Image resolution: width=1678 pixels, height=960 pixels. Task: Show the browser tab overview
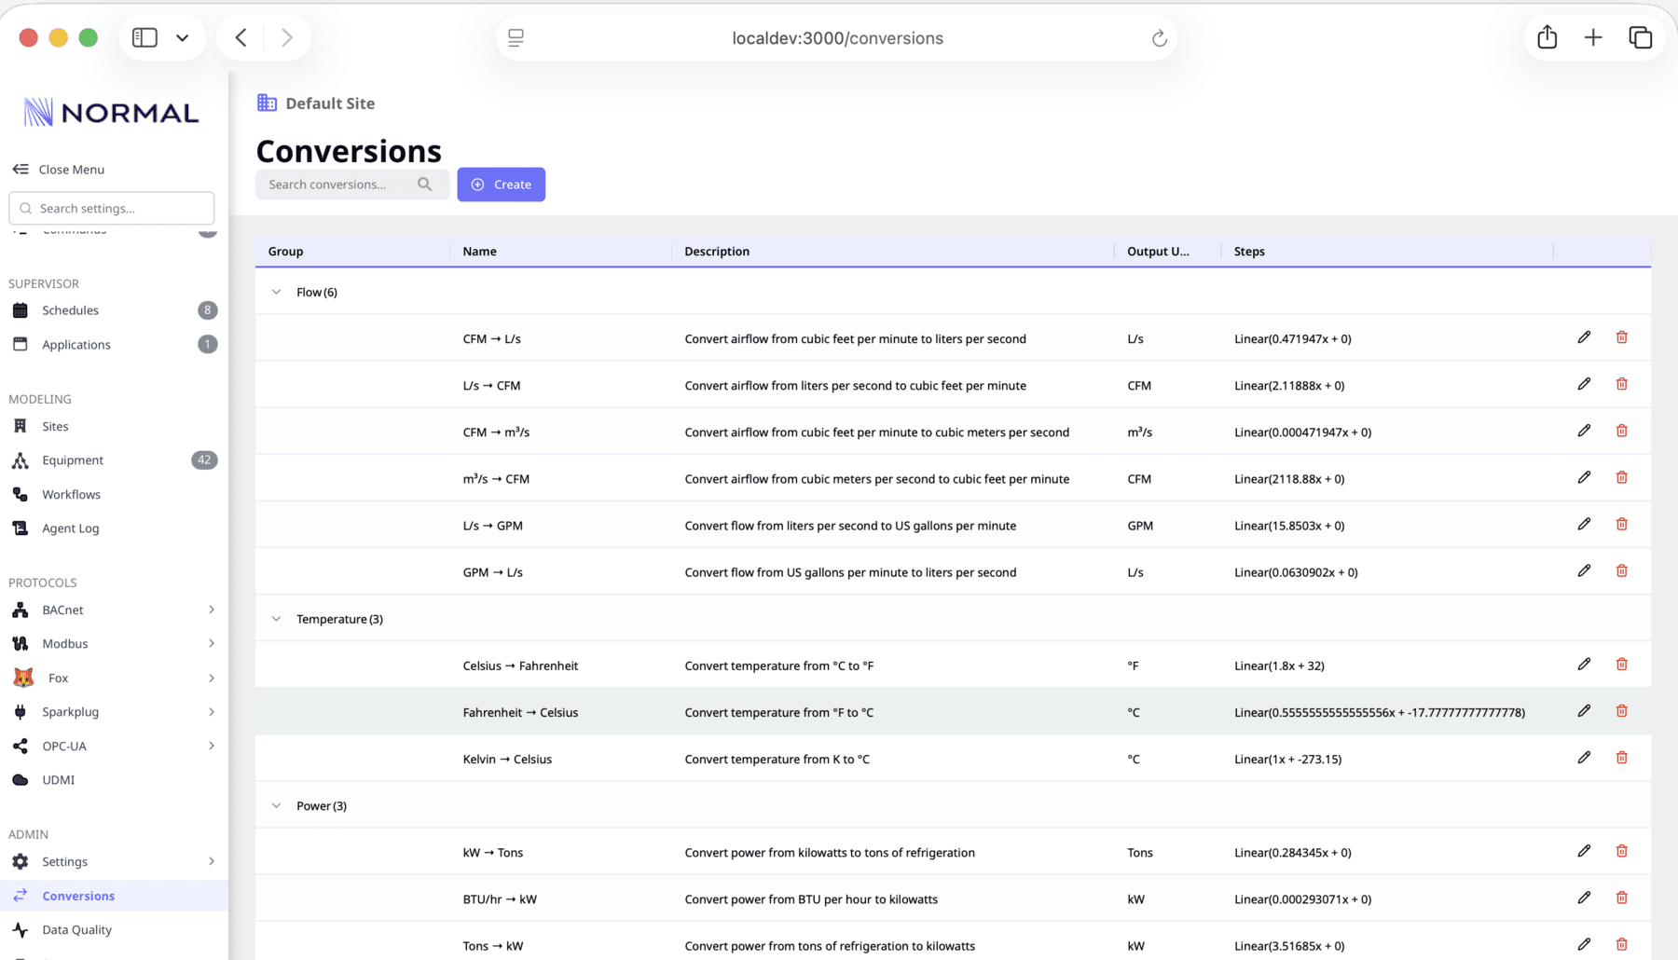pos(1640,37)
